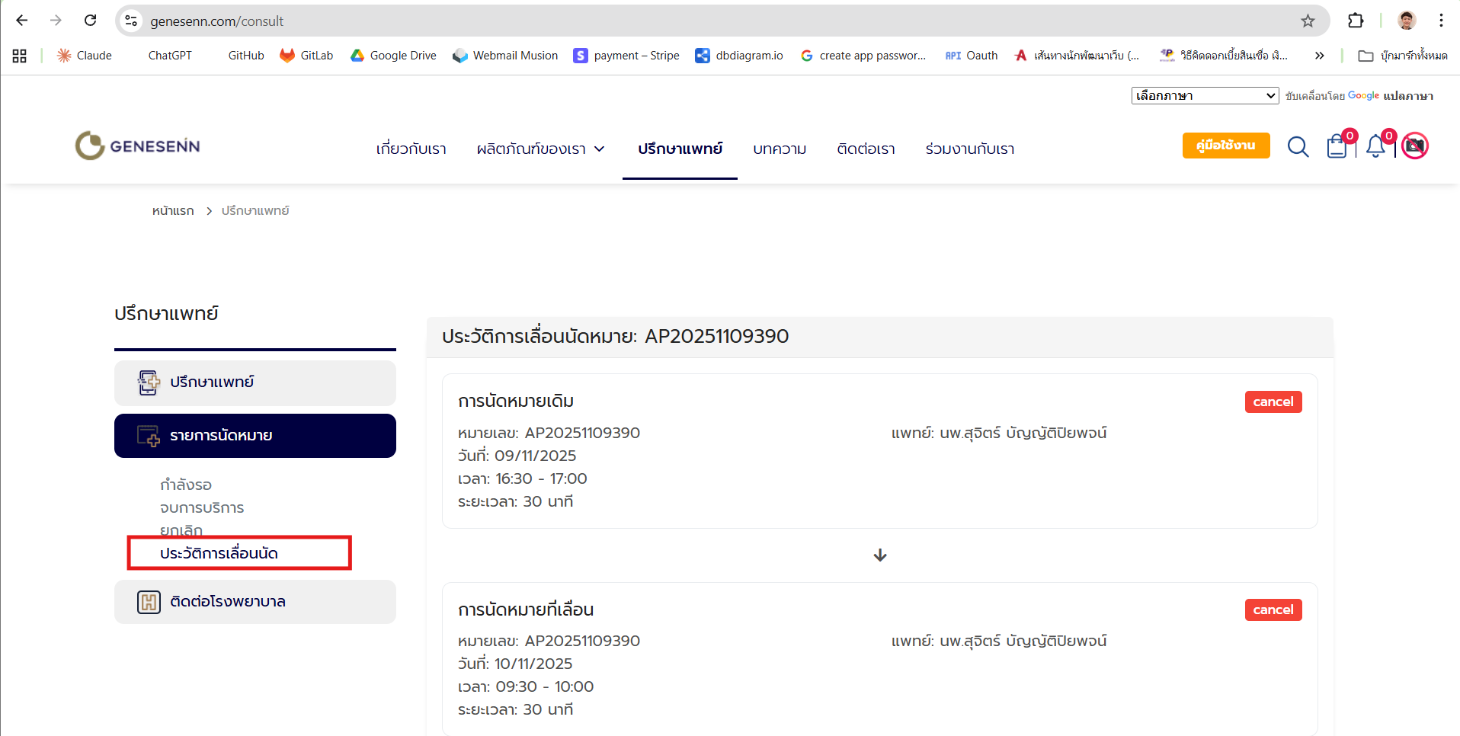This screenshot has width=1460, height=736.
Task: Open the เลือกภาษา language dropdown
Action: pyautogui.click(x=1204, y=95)
